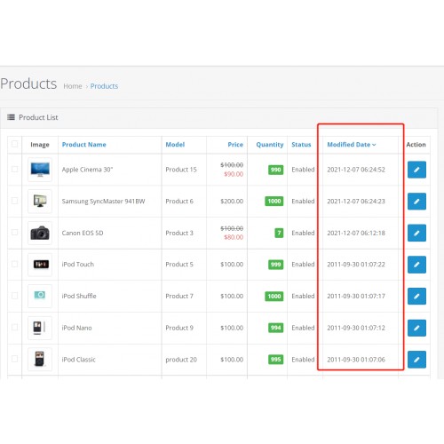Go to Home breadcrumb
Screen dimensions: 444x444
73,86
